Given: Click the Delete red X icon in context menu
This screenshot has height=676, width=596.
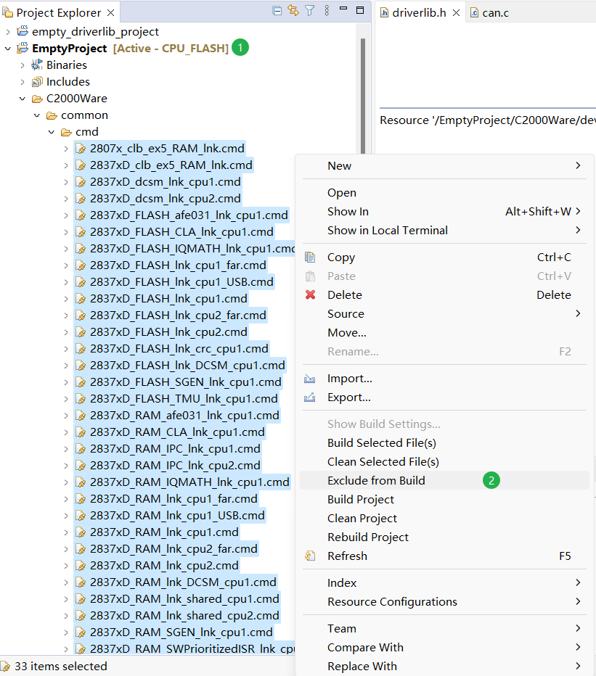Looking at the screenshot, I should (x=311, y=295).
